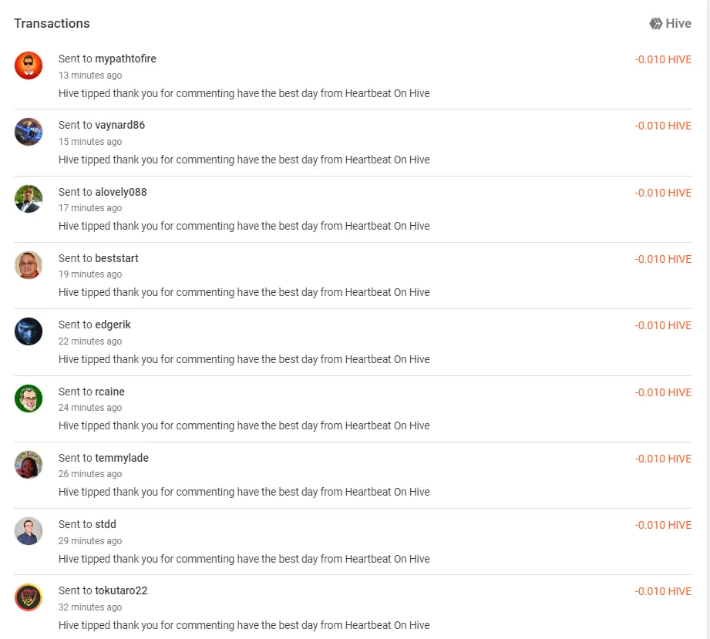
Task: Click the Hive label in header
Action: tap(678, 24)
